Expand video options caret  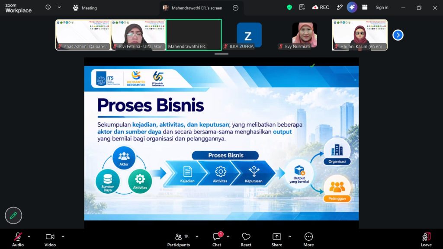coord(63,236)
